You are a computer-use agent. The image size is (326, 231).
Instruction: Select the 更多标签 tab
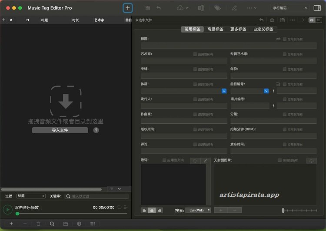point(238,29)
